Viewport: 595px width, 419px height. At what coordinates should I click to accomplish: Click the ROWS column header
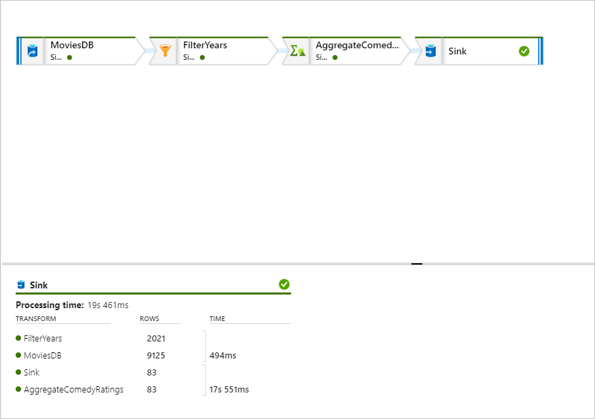[150, 318]
